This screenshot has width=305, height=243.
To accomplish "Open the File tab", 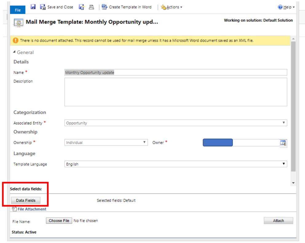I will pos(18,10).
